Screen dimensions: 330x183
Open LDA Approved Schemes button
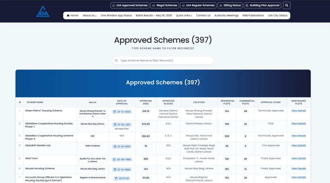point(130,5)
